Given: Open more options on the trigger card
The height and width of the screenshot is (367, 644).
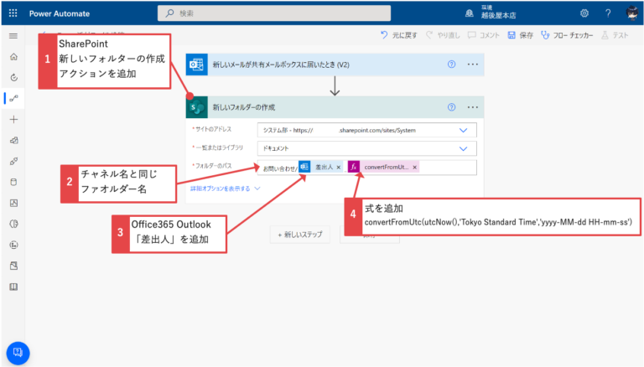Looking at the screenshot, I should point(473,64).
